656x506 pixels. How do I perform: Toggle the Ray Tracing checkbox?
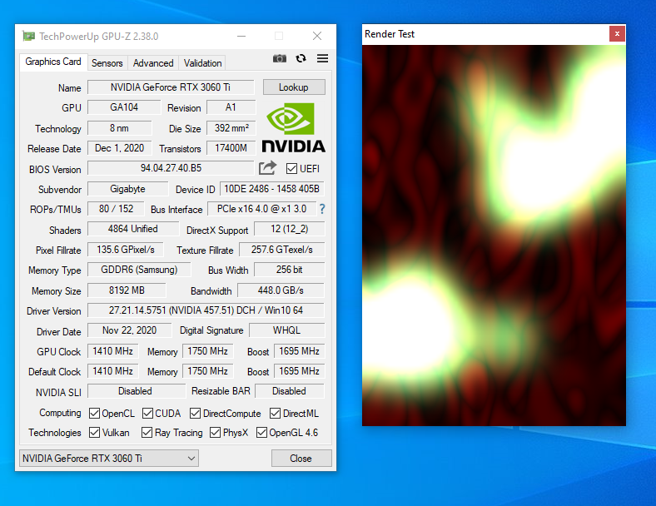[x=147, y=433]
